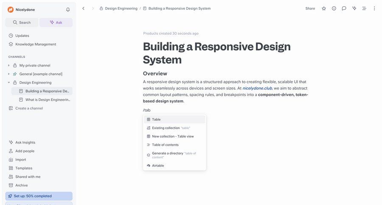Click the Search field in sidebar
The height and width of the screenshot is (205, 382).
pyautogui.click(x=22, y=22)
